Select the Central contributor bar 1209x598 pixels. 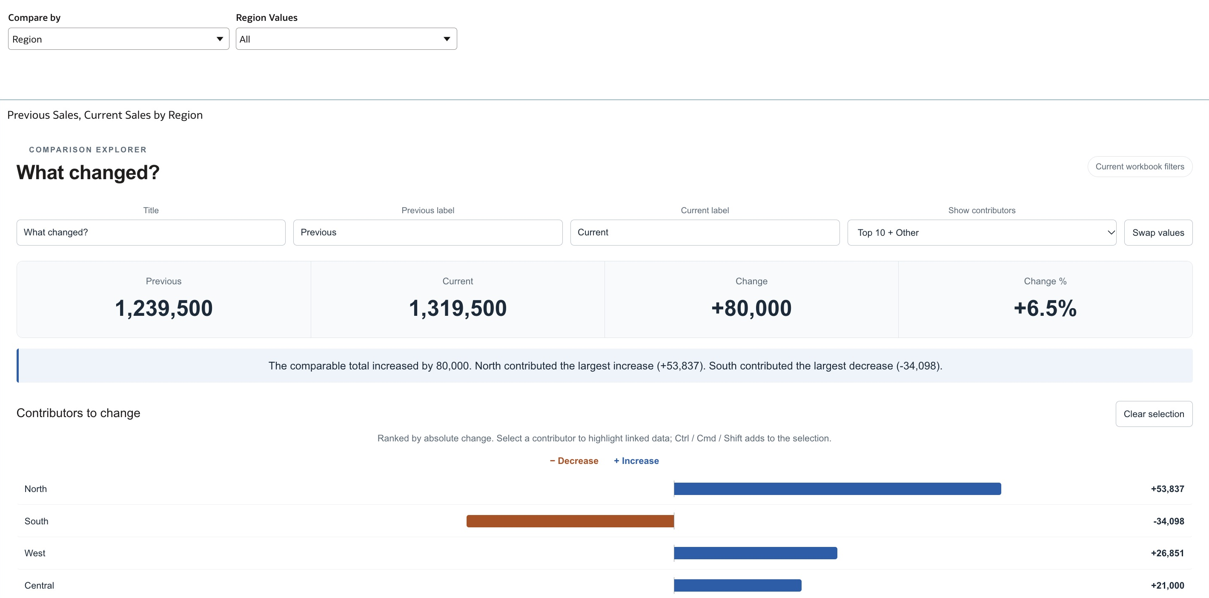point(738,585)
